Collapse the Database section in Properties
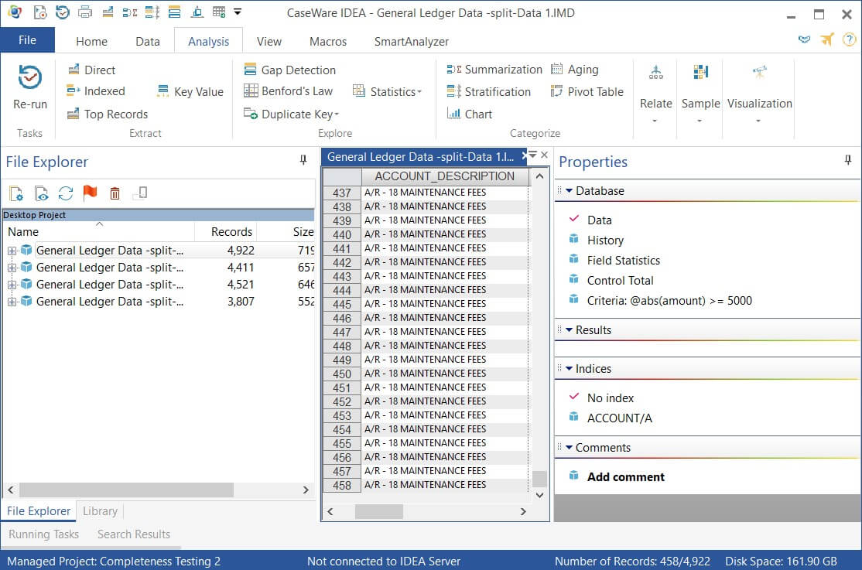The image size is (862, 570). click(x=570, y=191)
